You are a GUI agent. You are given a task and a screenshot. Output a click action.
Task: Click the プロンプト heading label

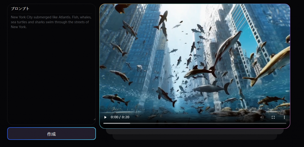[20, 9]
